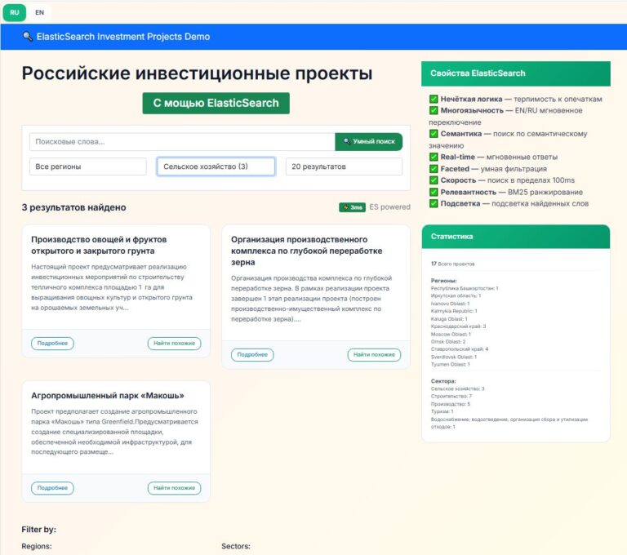Screen dimensions: 627x555
Task: Click the green 3ms timing badge
Action: click(353, 207)
